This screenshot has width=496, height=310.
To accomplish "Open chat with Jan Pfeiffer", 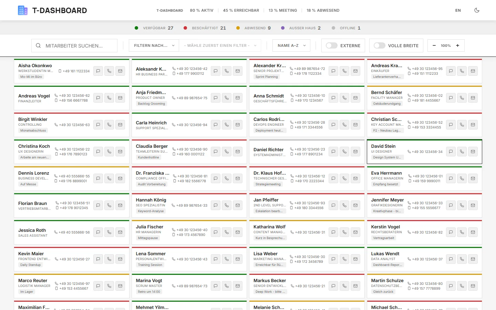I will tap(333, 205).
